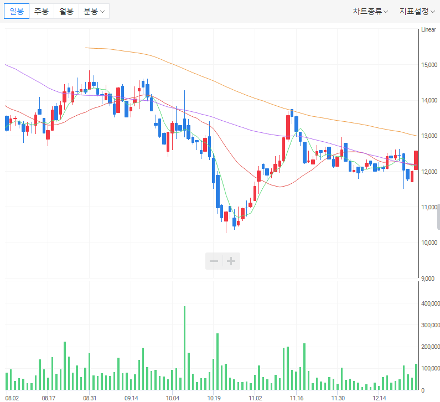Click the tallest volume bar near 10.04

point(185,348)
